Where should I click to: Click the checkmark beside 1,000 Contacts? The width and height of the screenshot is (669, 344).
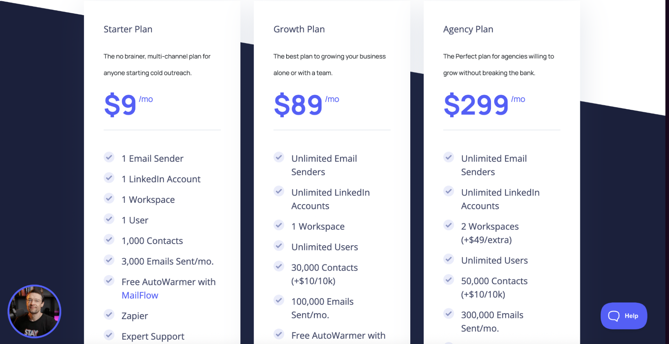click(109, 240)
